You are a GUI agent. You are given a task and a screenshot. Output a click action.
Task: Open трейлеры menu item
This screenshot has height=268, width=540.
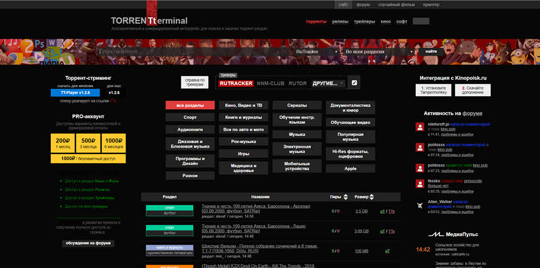tap(364, 21)
